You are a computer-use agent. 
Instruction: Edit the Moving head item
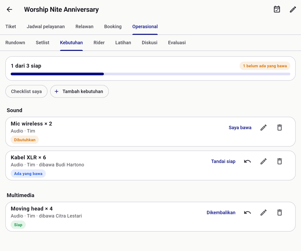tap(264, 213)
